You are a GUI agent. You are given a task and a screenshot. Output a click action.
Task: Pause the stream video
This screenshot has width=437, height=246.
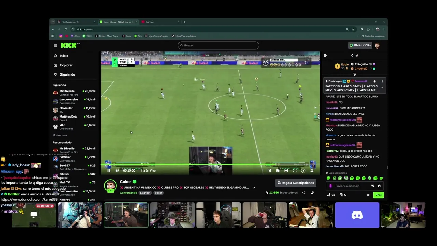click(x=109, y=170)
